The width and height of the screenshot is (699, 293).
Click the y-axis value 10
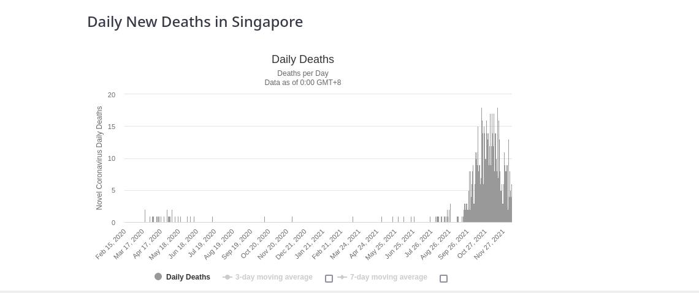112,158
